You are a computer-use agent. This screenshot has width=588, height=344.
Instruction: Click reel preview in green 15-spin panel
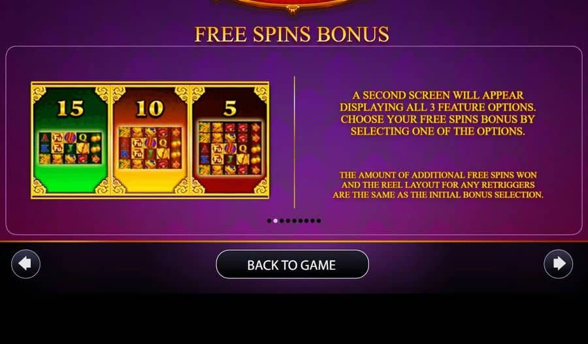[70, 148]
